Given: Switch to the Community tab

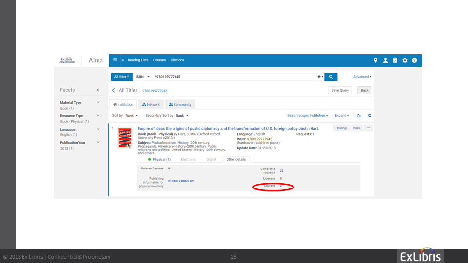Looking at the screenshot, I should pyautogui.click(x=180, y=104).
